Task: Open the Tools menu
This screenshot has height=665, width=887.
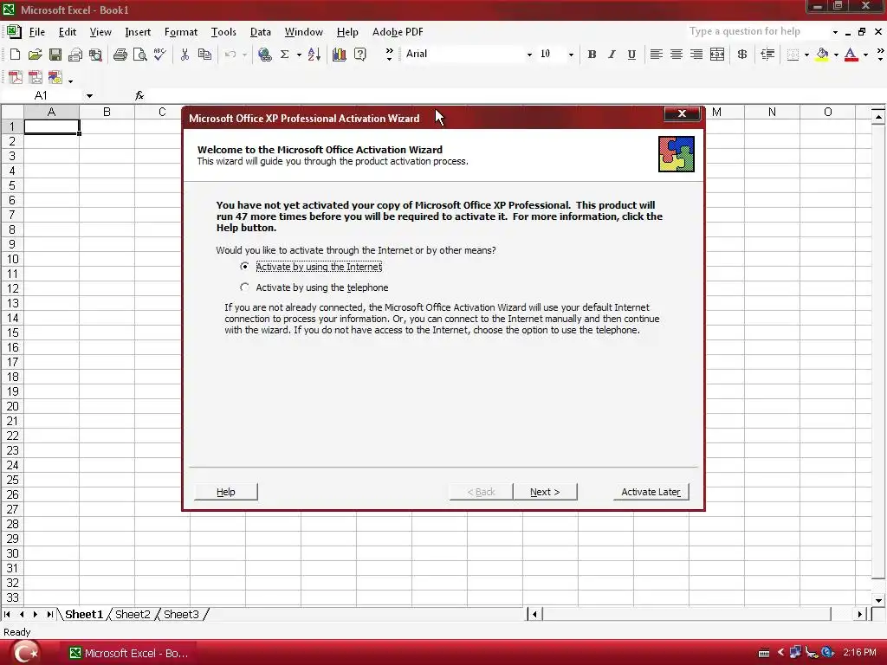Action: point(223,32)
